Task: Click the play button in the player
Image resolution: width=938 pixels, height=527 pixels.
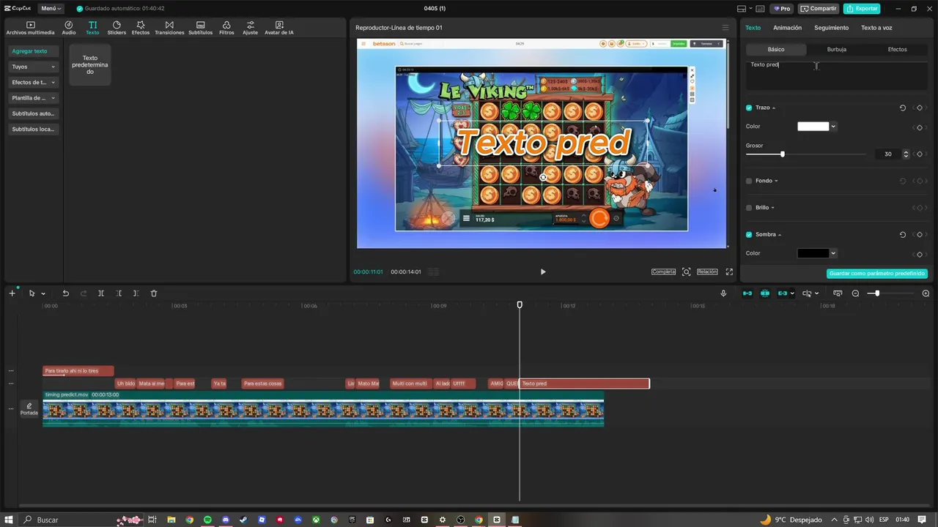Action: (x=543, y=272)
